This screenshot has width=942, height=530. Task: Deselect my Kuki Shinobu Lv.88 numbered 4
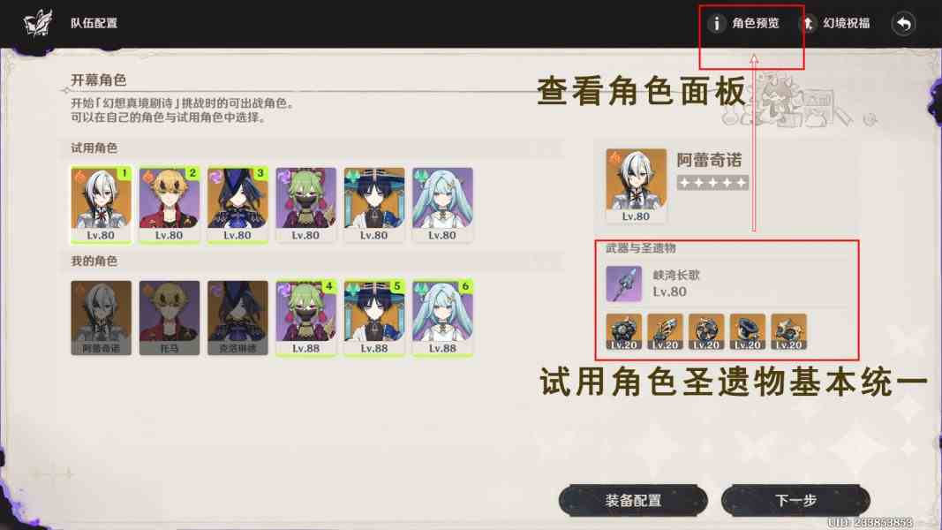tap(305, 318)
